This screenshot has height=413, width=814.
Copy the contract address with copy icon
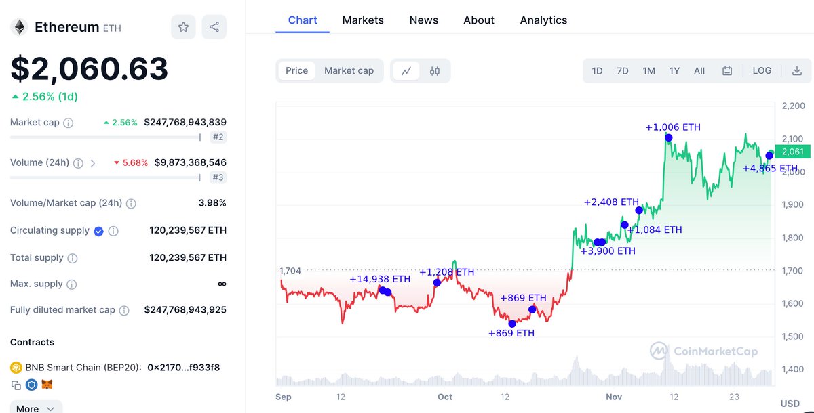16,385
